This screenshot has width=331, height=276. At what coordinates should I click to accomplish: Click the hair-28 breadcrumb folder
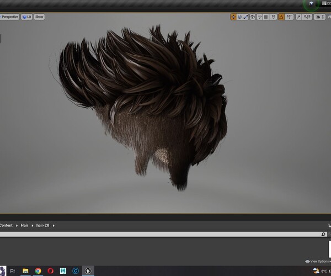pyautogui.click(x=42, y=225)
